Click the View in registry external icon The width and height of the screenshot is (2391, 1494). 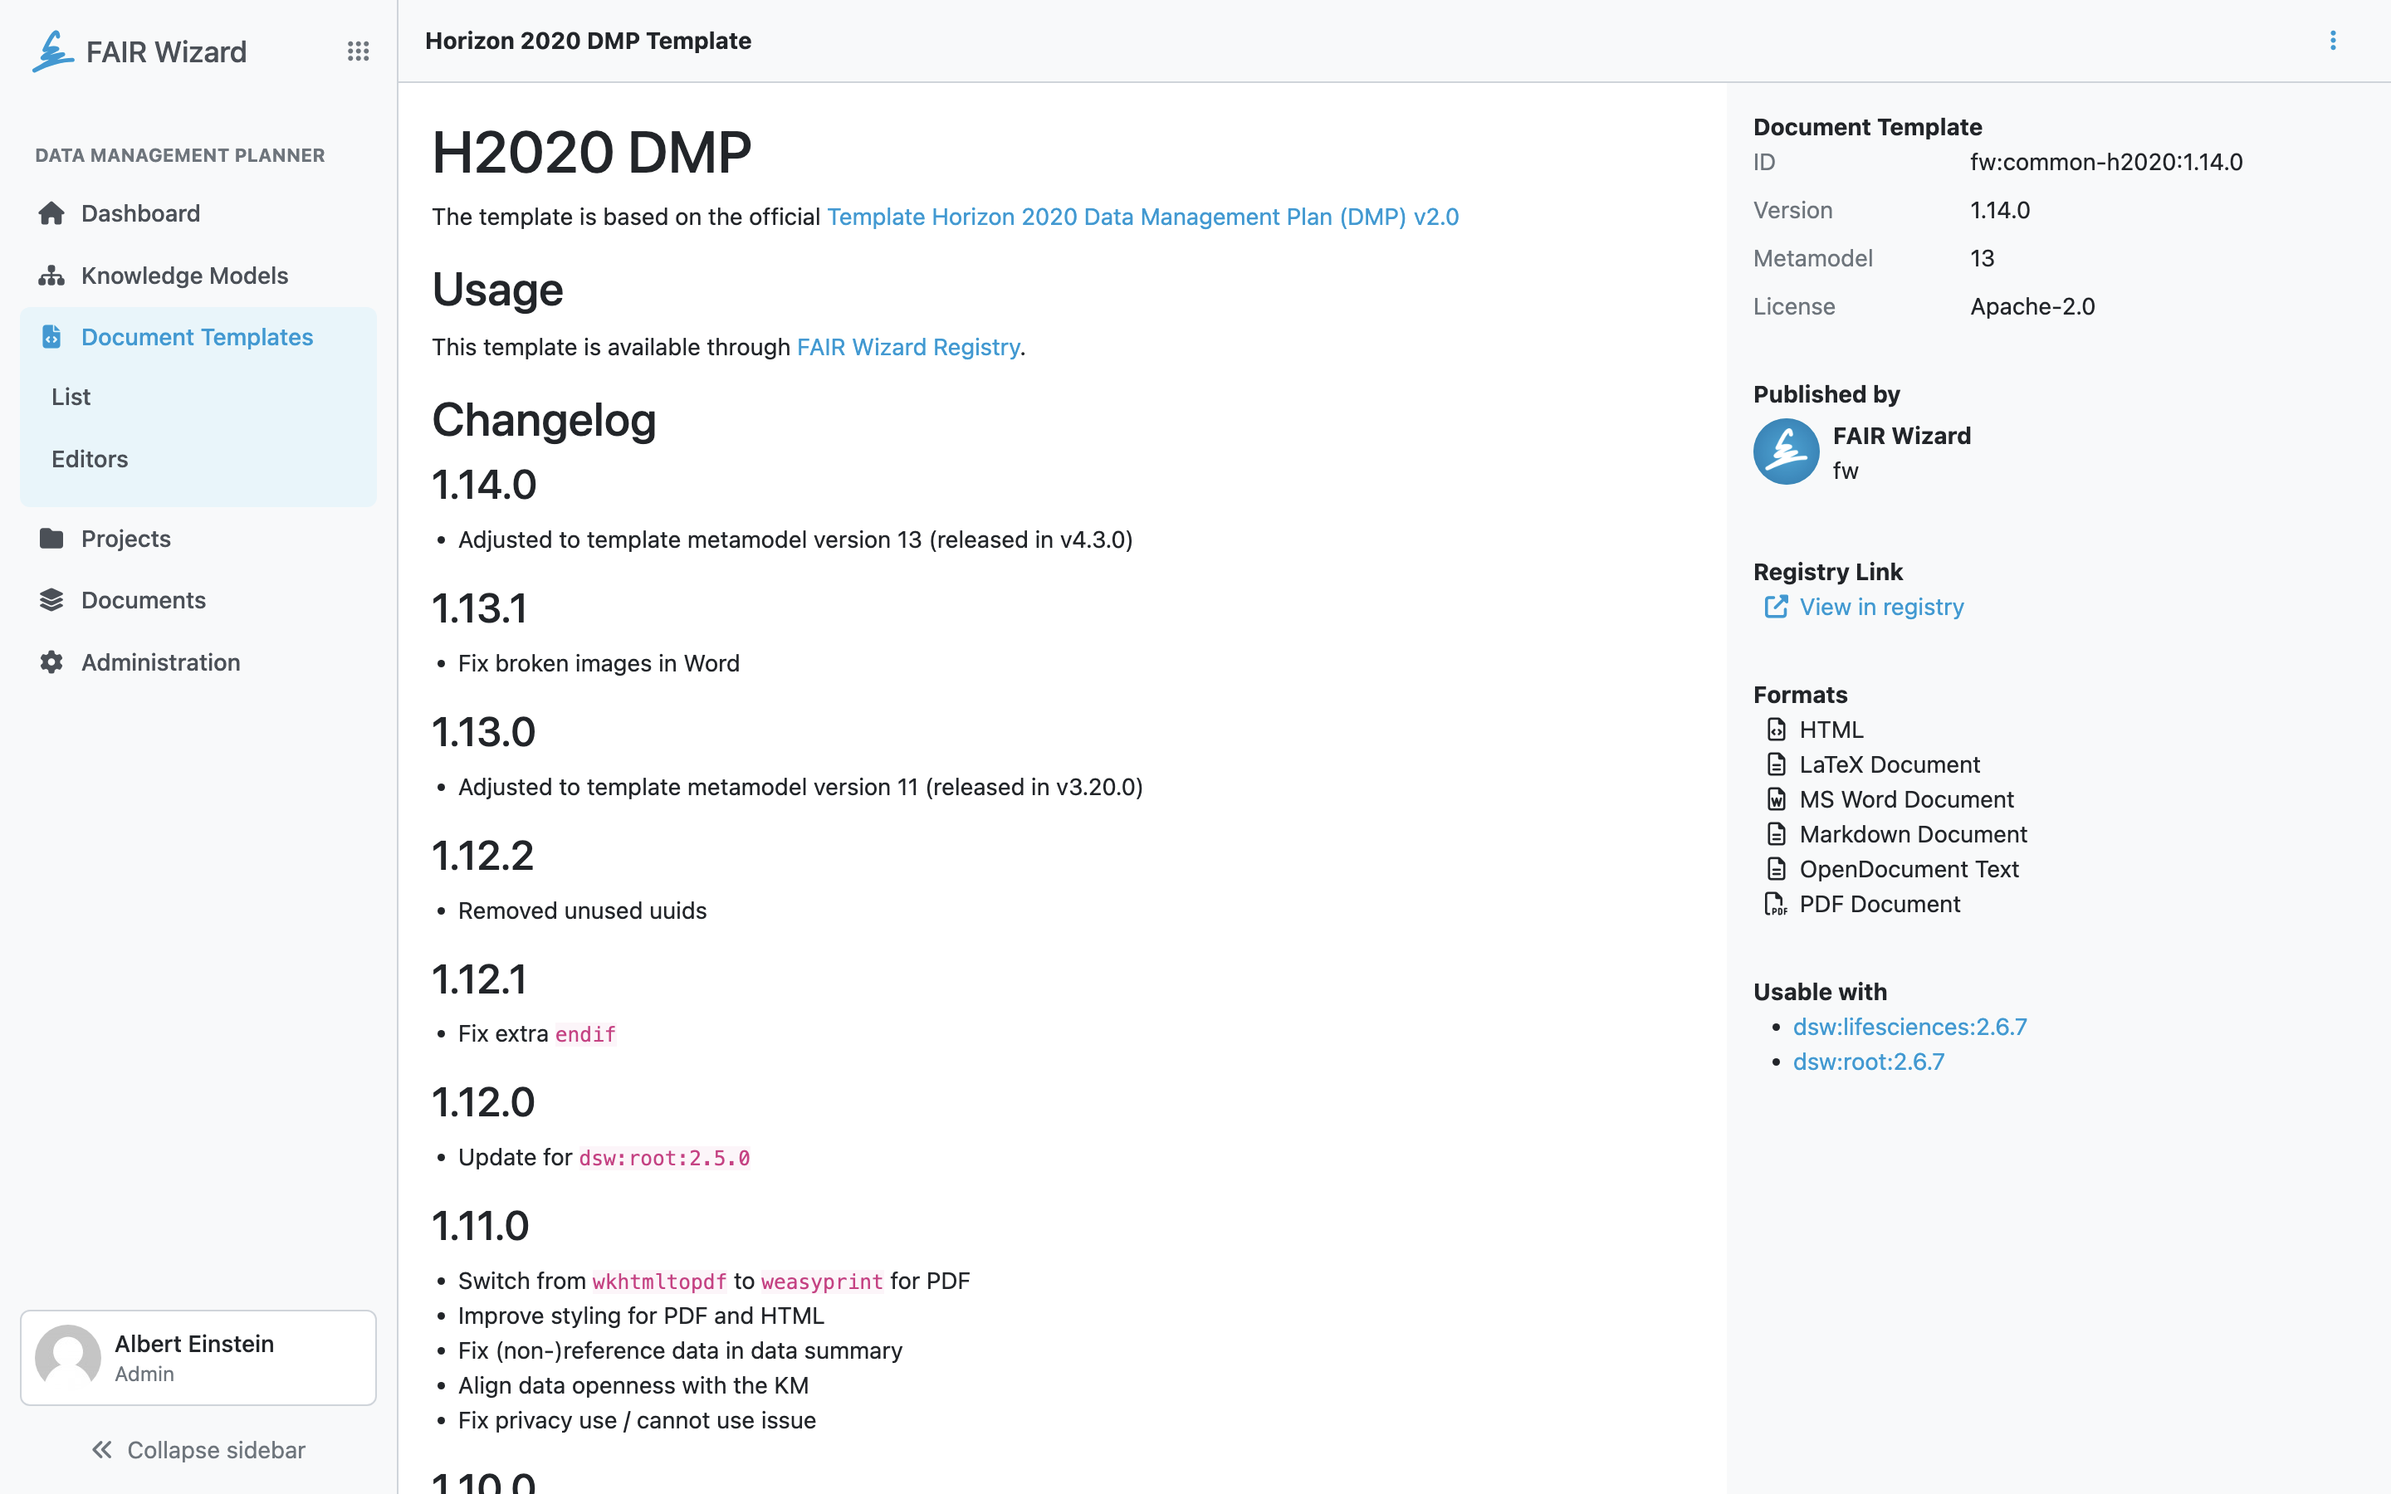click(x=1776, y=607)
